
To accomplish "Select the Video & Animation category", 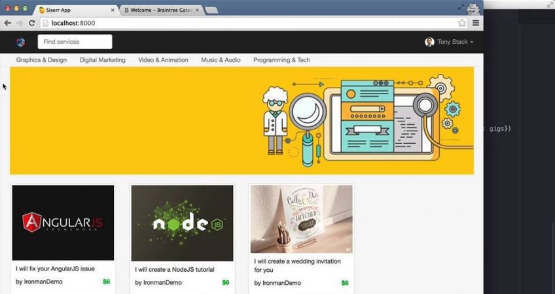I will click(x=163, y=60).
